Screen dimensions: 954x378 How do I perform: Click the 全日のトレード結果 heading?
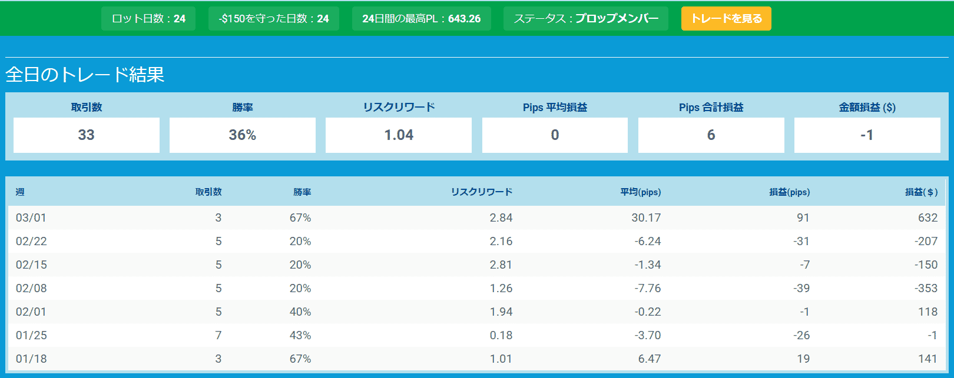pos(85,75)
